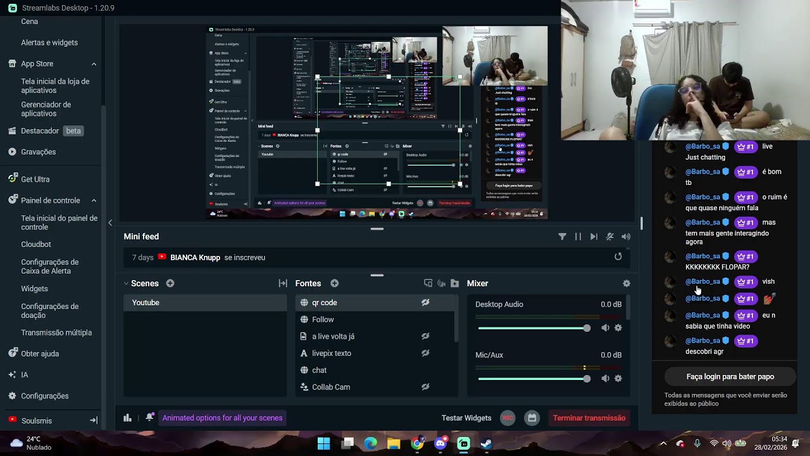Open Tela inicial da loja de aplicativos
This screenshot has height=456, width=810.
point(55,85)
